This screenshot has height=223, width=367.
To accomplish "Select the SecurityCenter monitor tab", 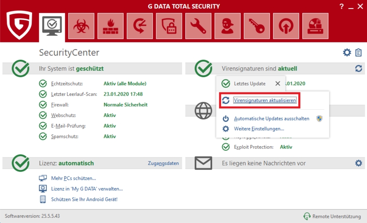I will pyautogui.click(x=52, y=26).
